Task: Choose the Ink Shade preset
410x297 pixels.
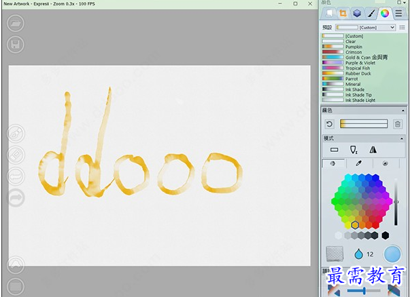Action: 343,90
